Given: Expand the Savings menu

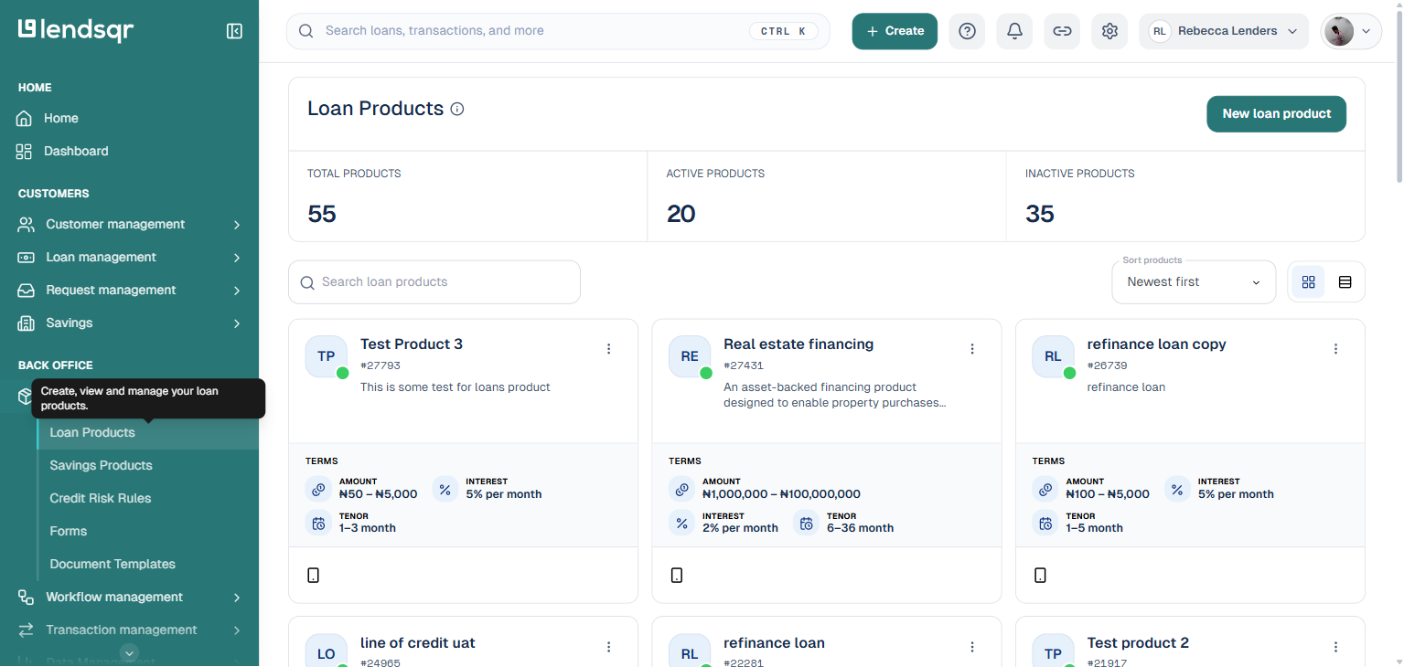Looking at the screenshot, I should (x=129, y=323).
